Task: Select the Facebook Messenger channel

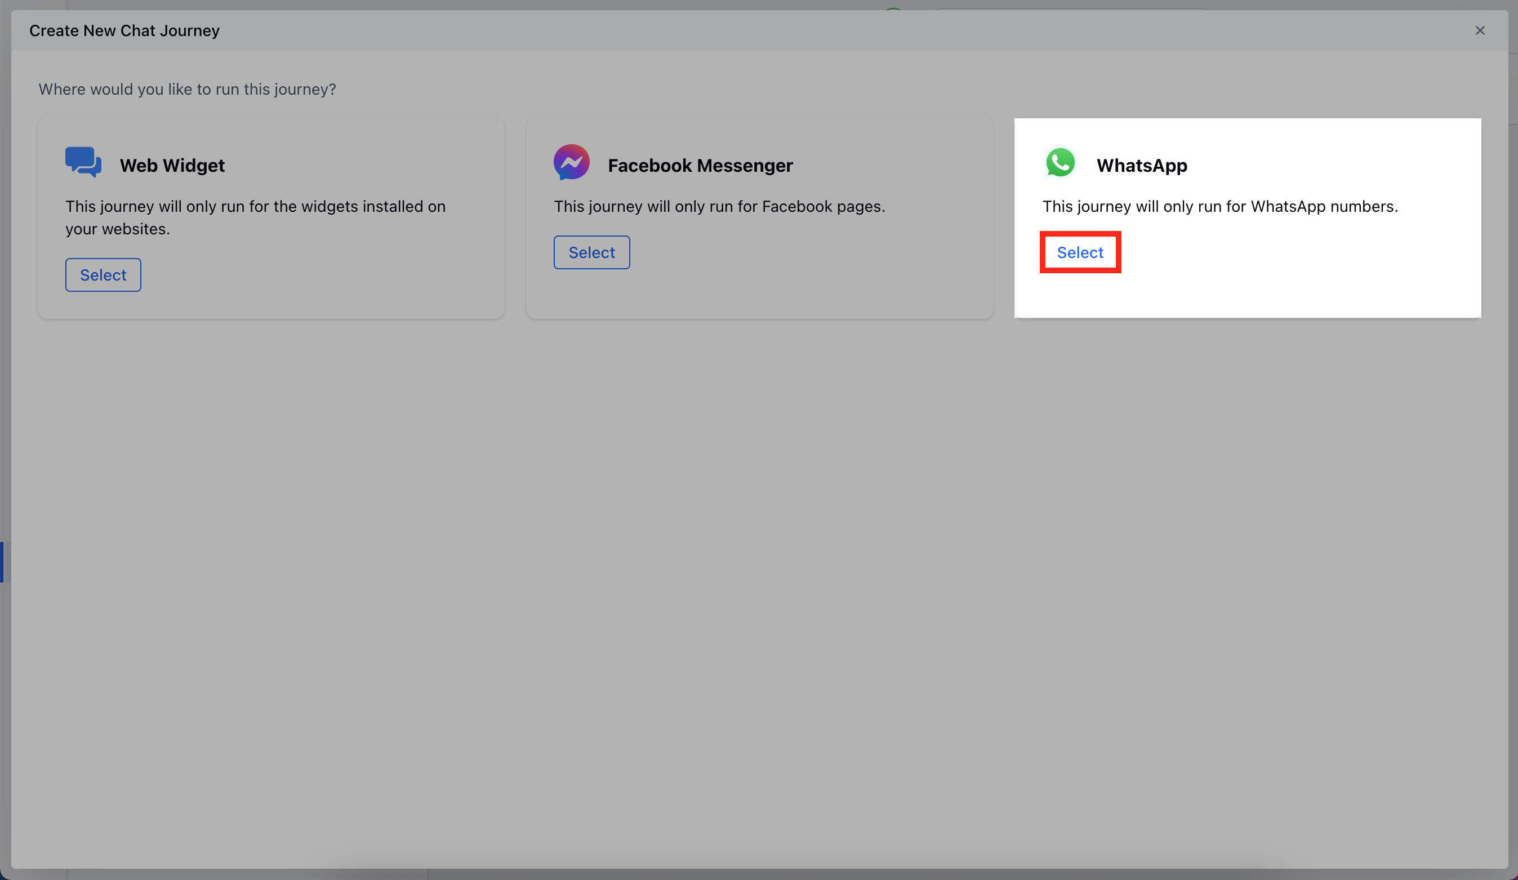Action: point(591,252)
